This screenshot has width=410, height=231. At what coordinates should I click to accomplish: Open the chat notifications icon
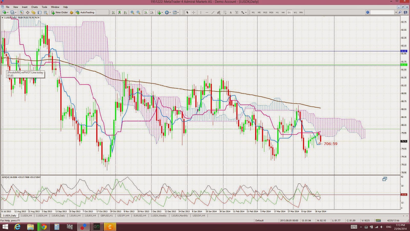[406, 12]
